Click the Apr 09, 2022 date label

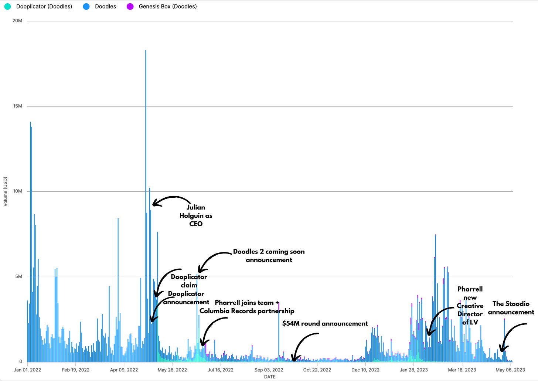[124, 370]
